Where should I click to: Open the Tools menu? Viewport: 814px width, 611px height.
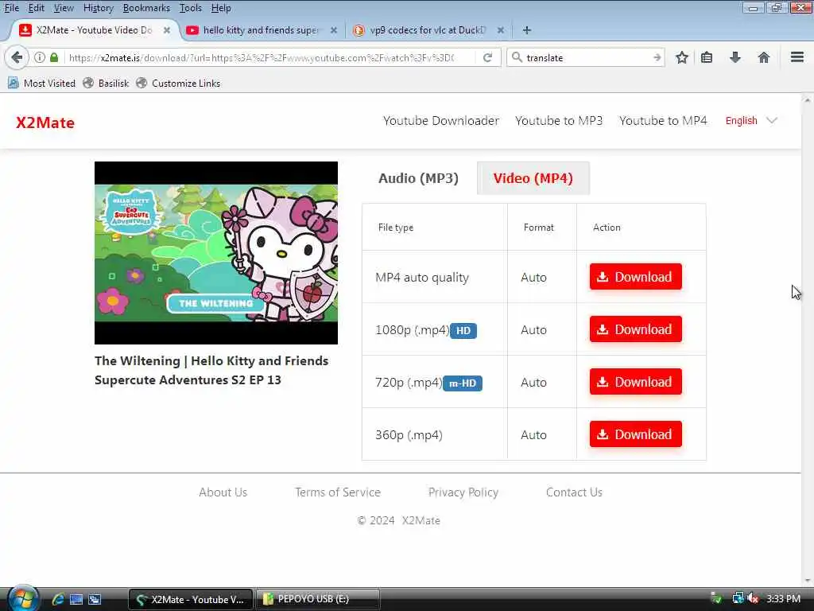point(191,8)
